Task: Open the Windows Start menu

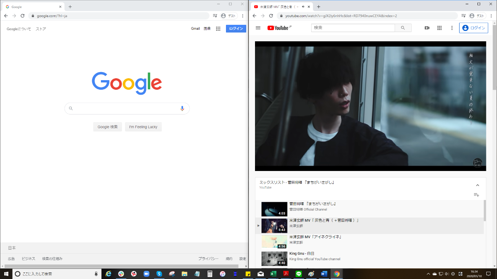Action: pyautogui.click(x=6, y=274)
